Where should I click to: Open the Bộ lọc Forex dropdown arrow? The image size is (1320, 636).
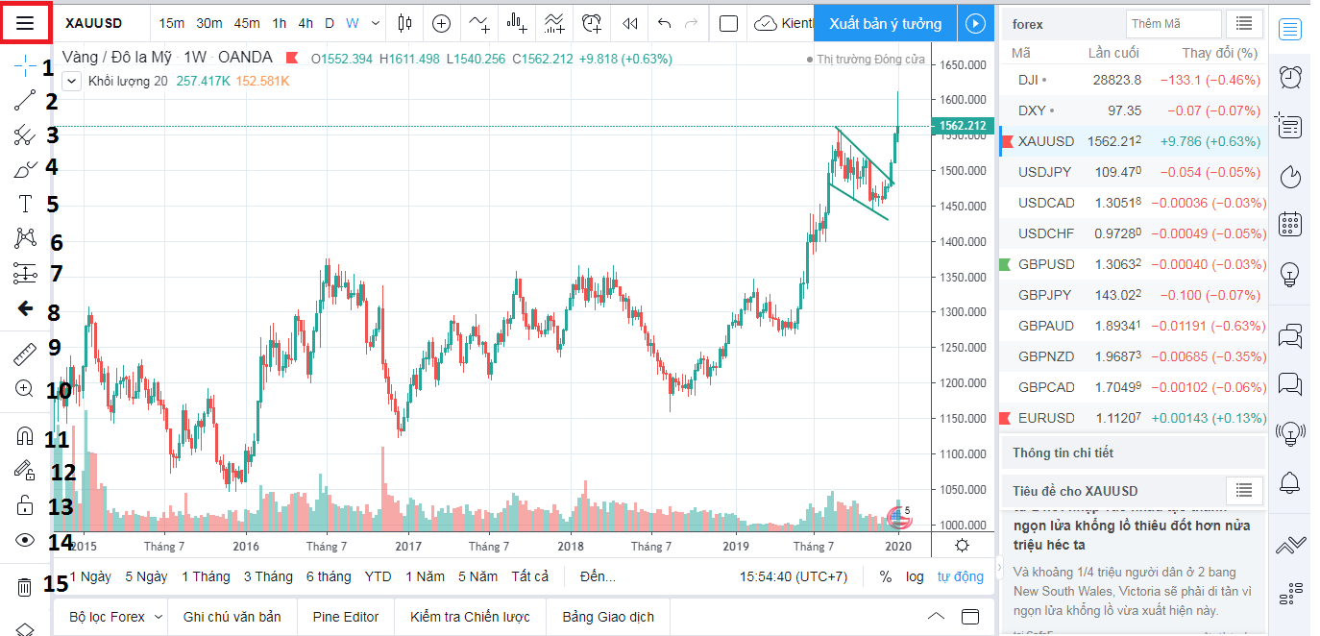[x=159, y=617]
